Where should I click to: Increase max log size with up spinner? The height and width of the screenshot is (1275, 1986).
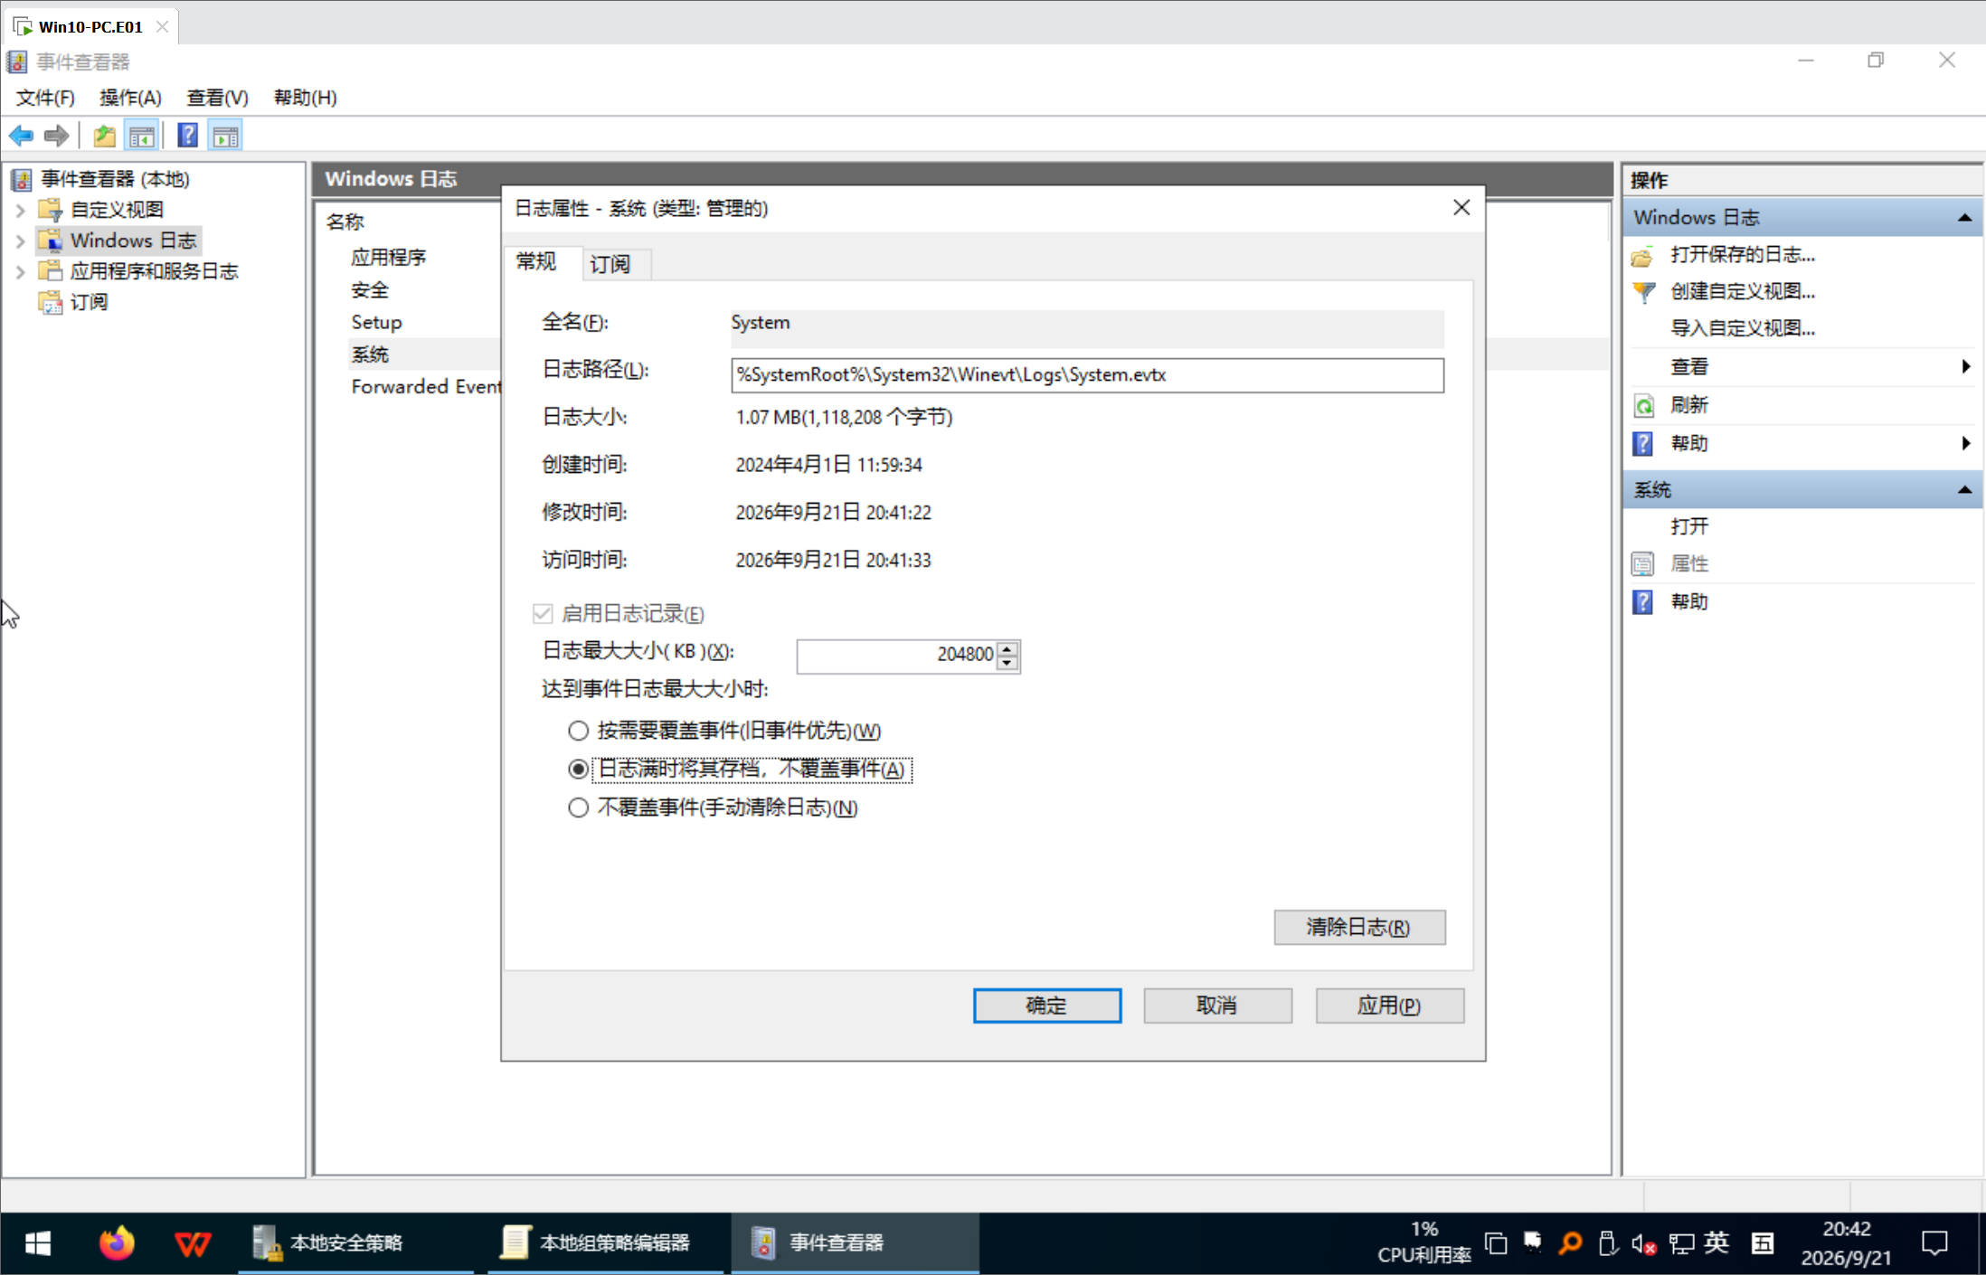(x=1007, y=647)
